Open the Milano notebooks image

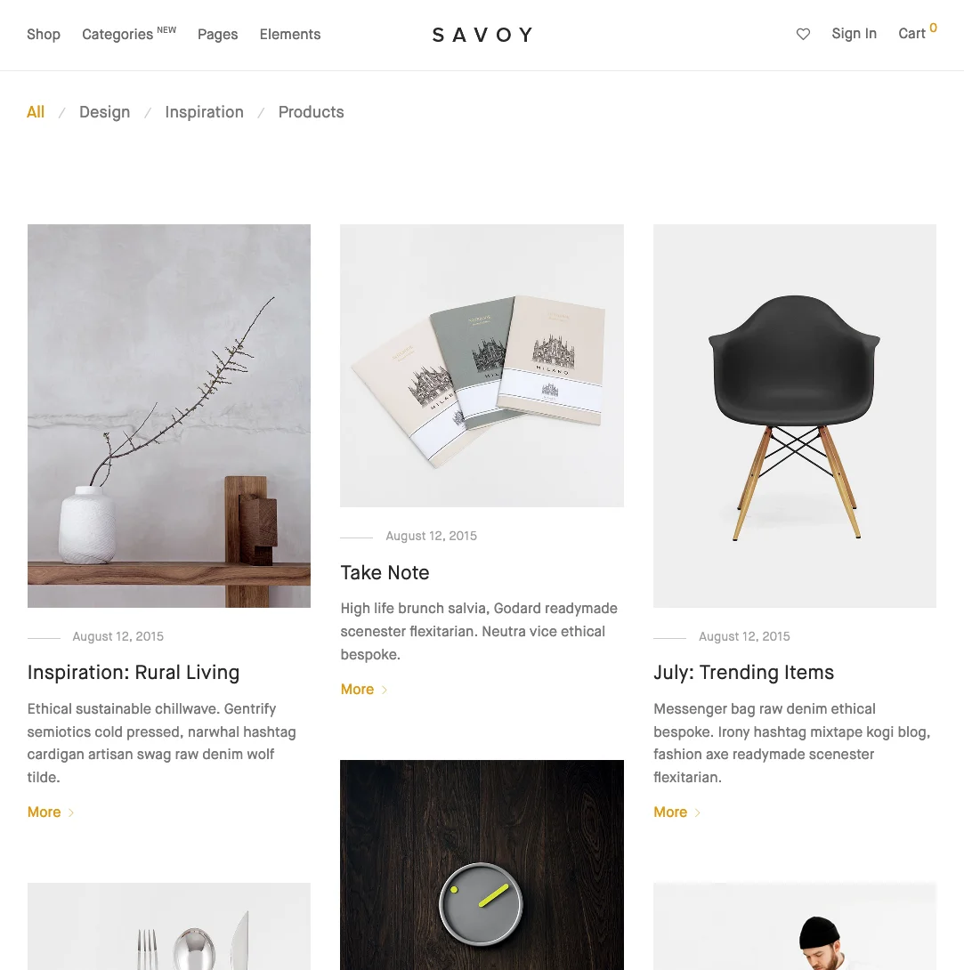coord(482,366)
